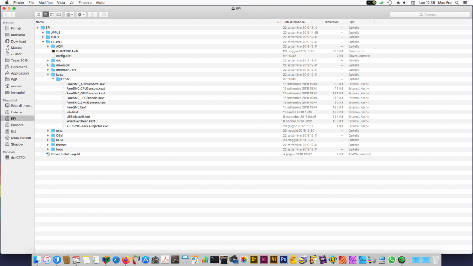Select USBInjectAll.kext file

coord(79,117)
